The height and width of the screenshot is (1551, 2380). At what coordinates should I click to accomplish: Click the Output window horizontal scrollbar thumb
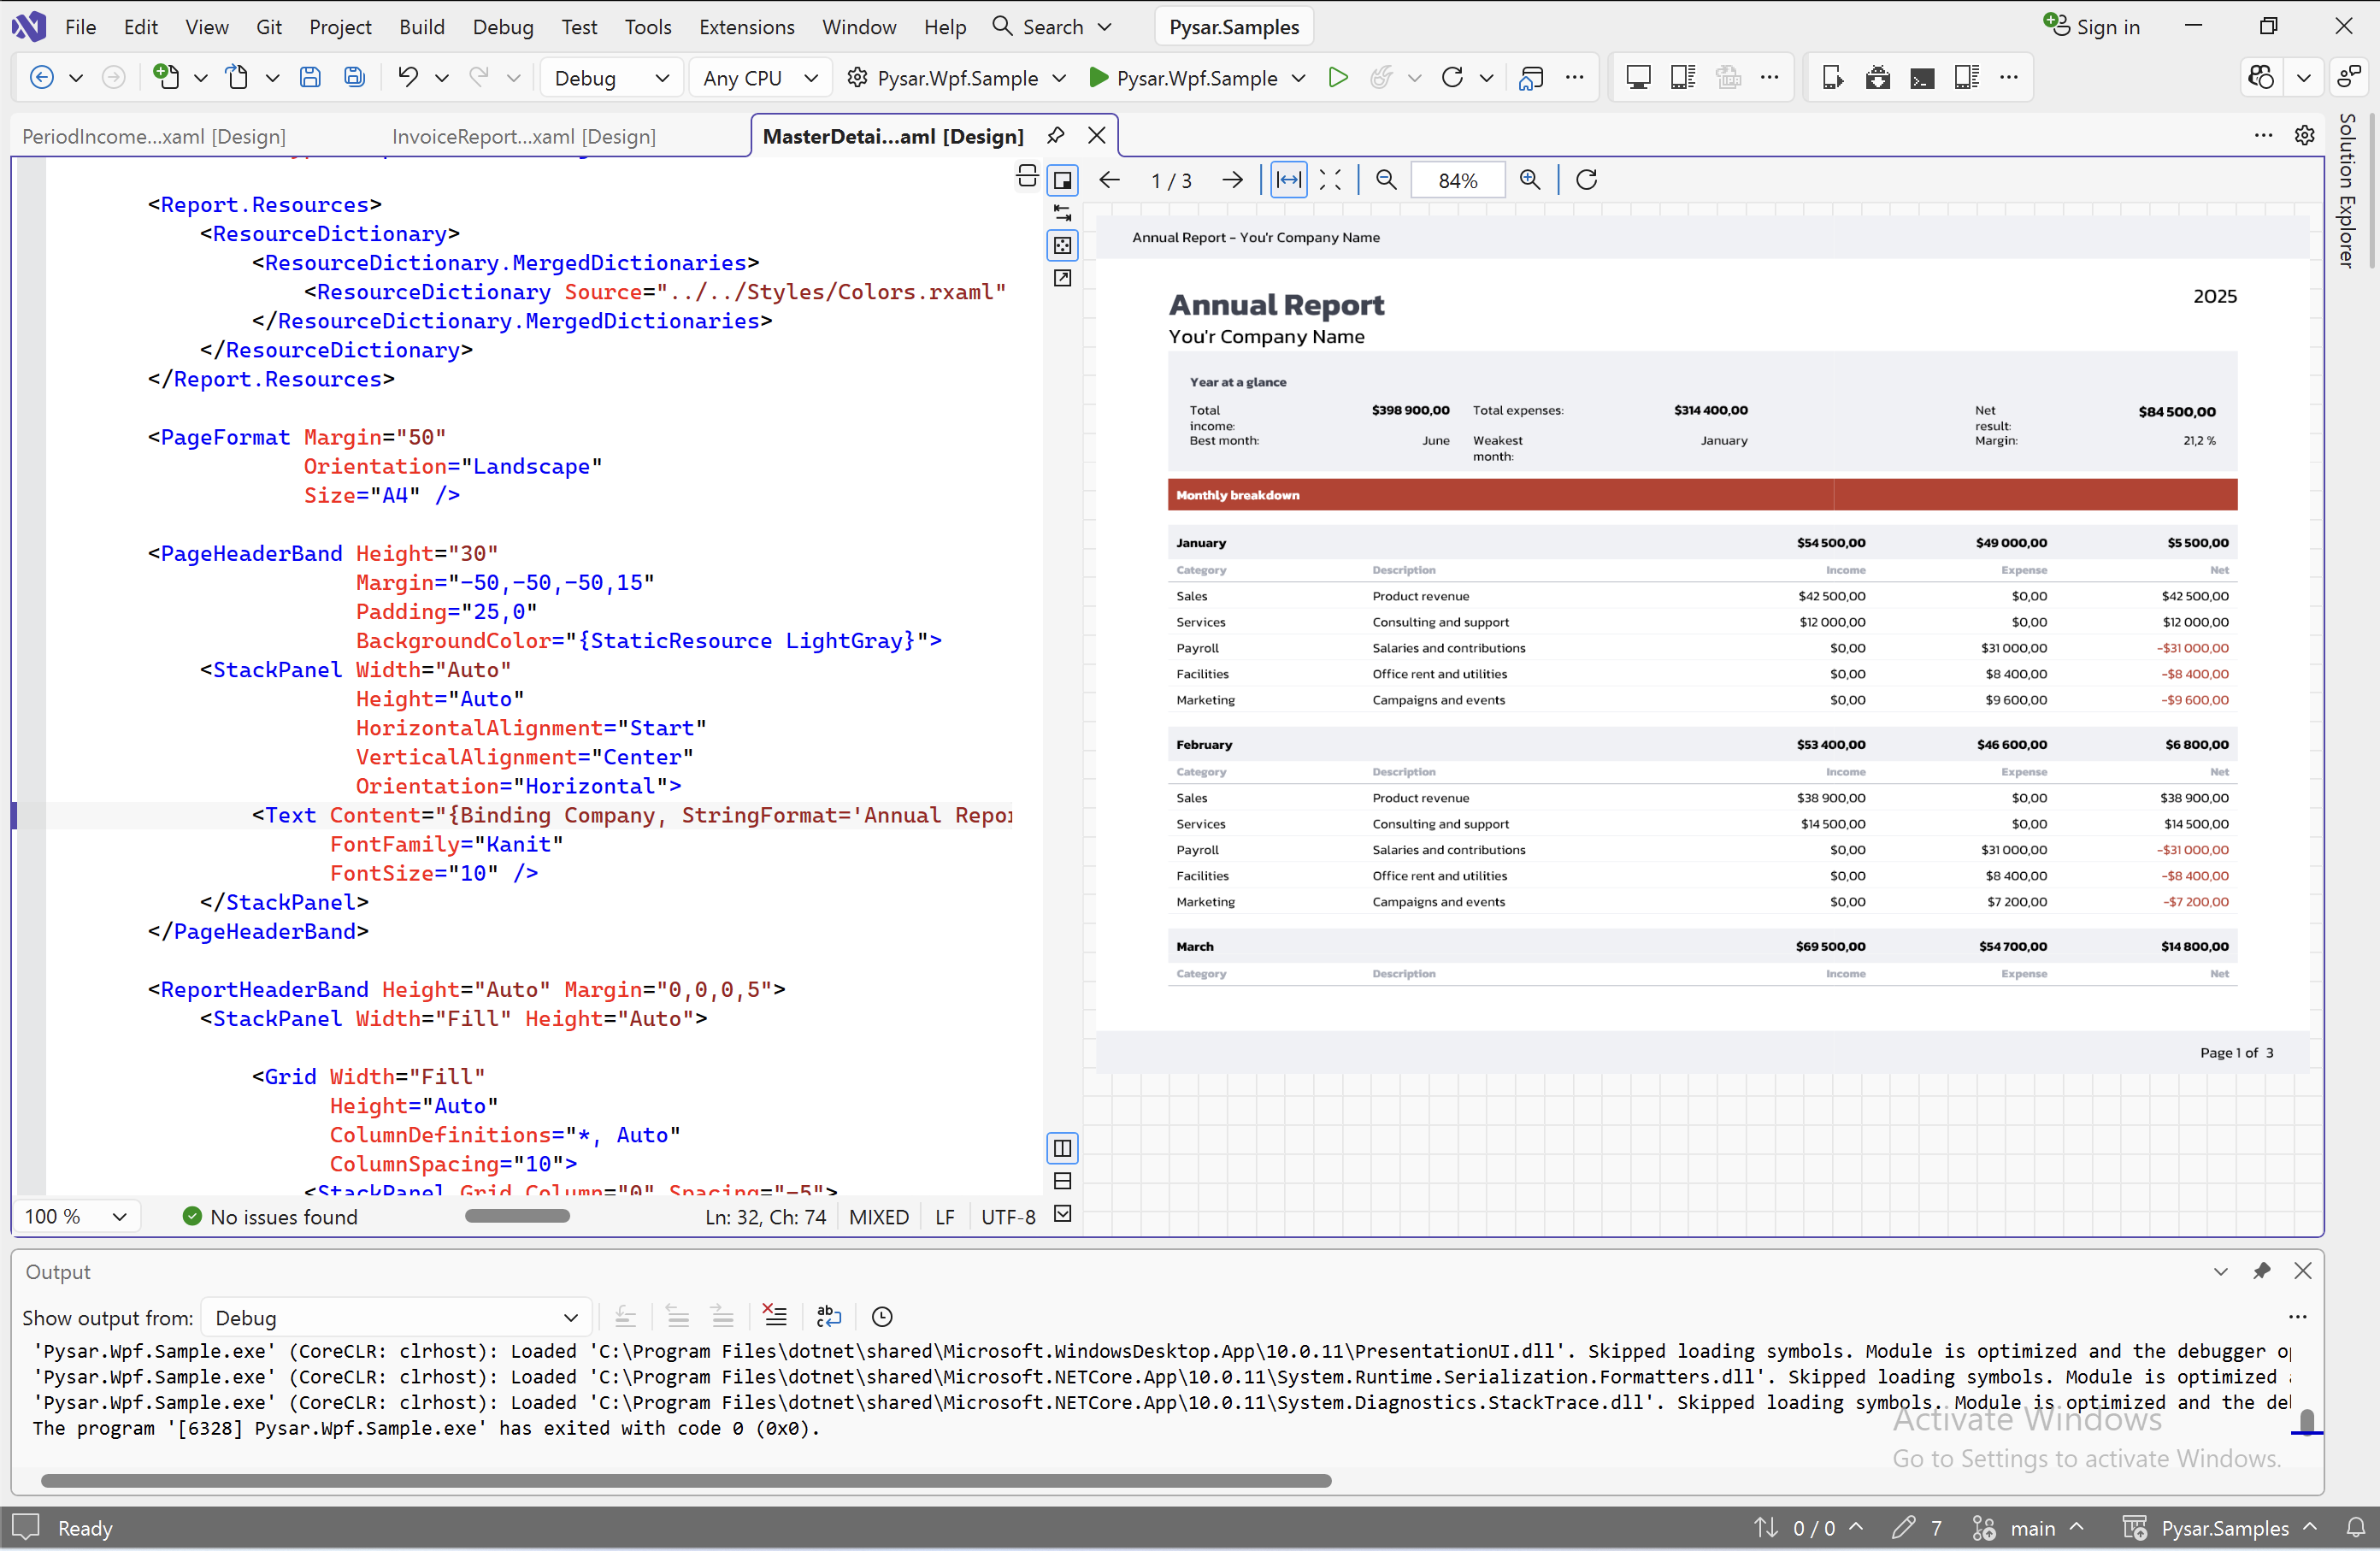click(x=686, y=1480)
